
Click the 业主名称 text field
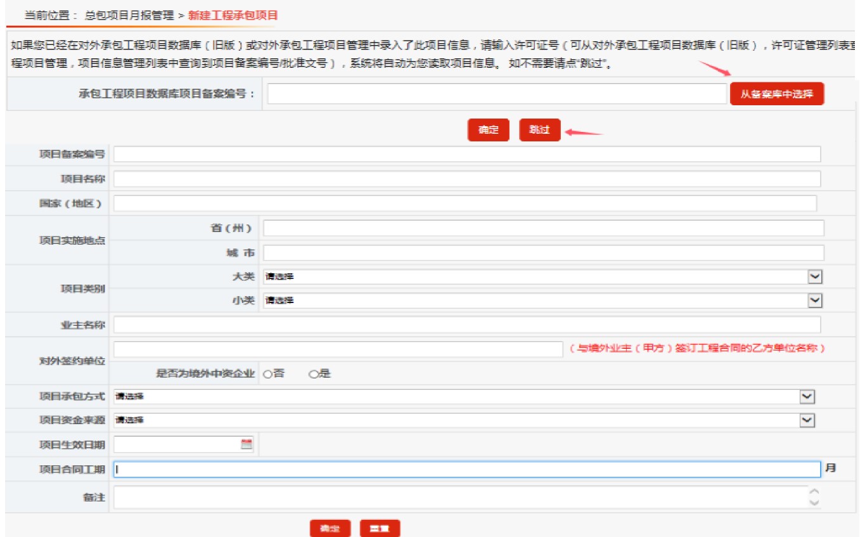466,325
